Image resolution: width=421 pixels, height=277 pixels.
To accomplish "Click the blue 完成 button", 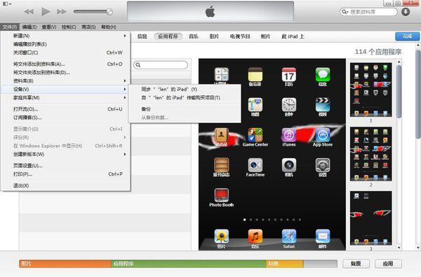I will [x=407, y=36].
